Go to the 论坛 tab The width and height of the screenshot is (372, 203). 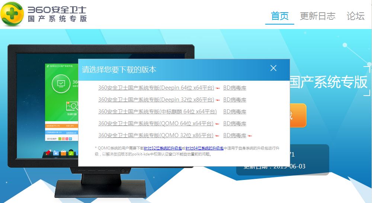[x=355, y=16]
